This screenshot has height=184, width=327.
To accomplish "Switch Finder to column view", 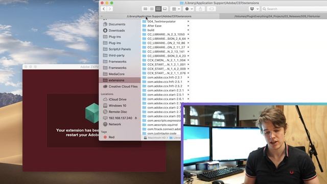I will pos(158,9).
